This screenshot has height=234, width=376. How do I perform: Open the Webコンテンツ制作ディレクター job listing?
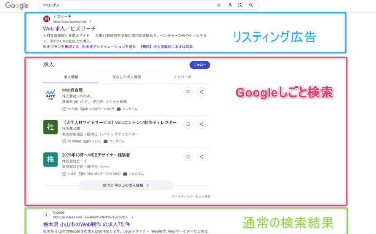119,123
